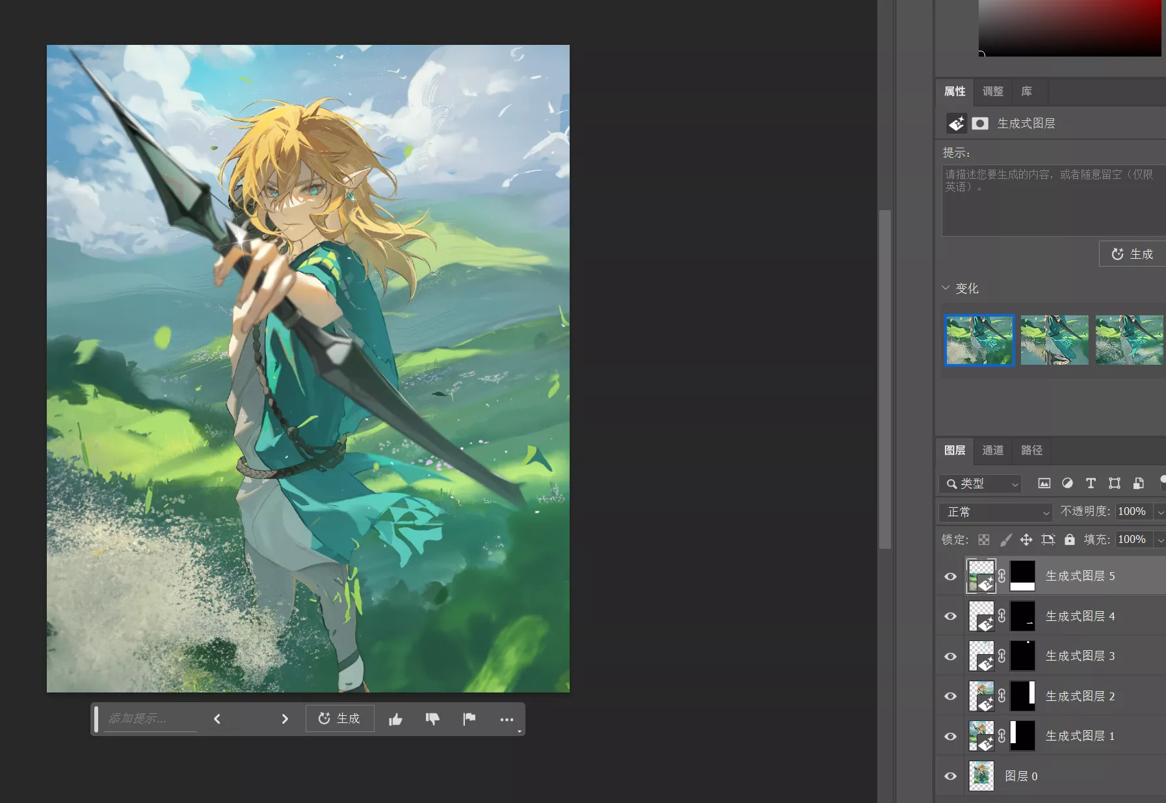Hide 生成式图层 5 layer visibility
The width and height of the screenshot is (1166, 803).
pyautogui.click(x=950, y=577)
